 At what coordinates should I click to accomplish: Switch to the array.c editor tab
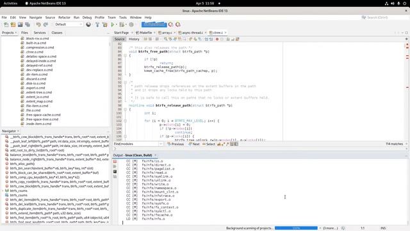point(167,33)
